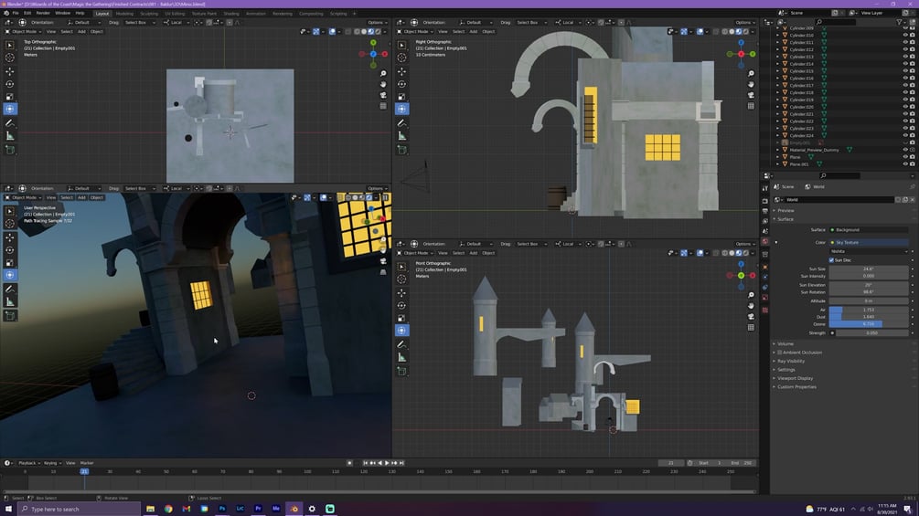Expand the Ray Visibility section

[x=791, y=361]
